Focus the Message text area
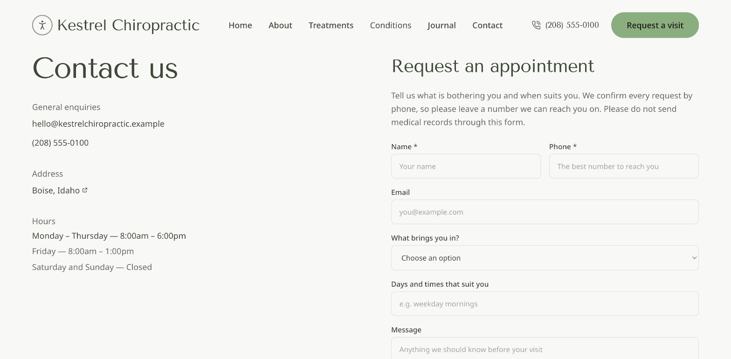 (545, 349)
